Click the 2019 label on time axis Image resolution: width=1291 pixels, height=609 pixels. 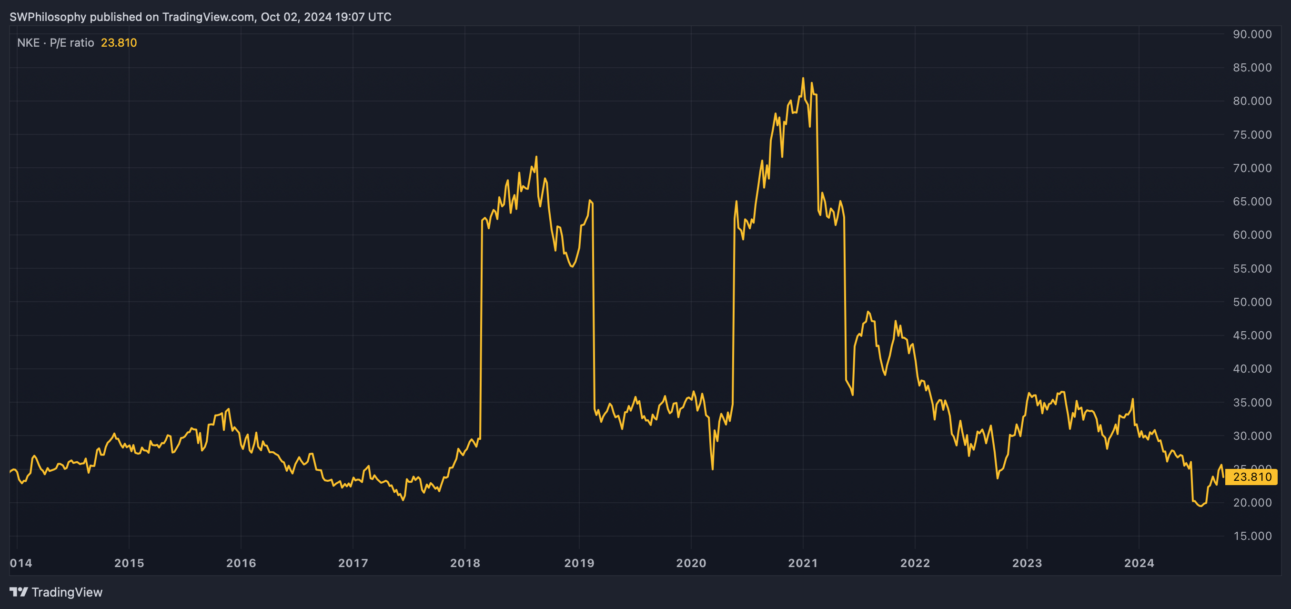tap(579, 563)
